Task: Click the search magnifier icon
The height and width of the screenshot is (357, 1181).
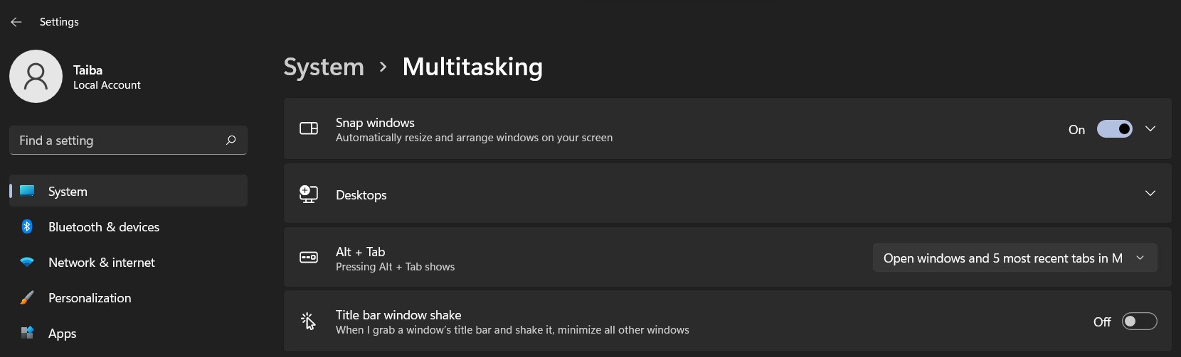Action: point(231,141)
